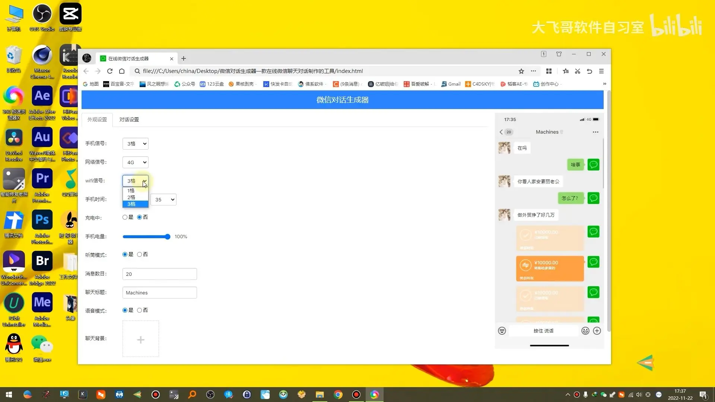Click the keyboard toggle icon in chat preview
715x402 pixels.
[x=502, y=331]
